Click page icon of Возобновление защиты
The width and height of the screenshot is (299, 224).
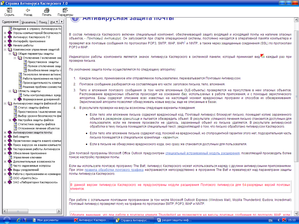pos(25,70)
